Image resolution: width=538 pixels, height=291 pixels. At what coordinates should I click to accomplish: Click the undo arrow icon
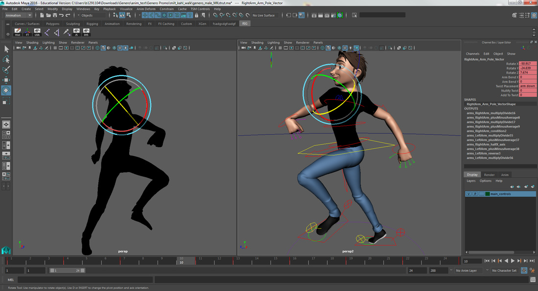(61, 15)
